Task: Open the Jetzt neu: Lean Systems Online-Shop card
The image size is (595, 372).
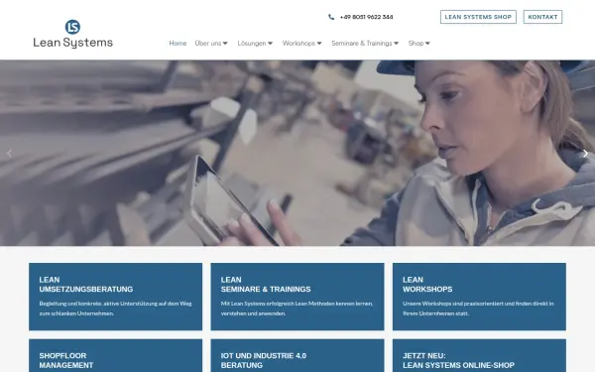Action: pos(479,356)
